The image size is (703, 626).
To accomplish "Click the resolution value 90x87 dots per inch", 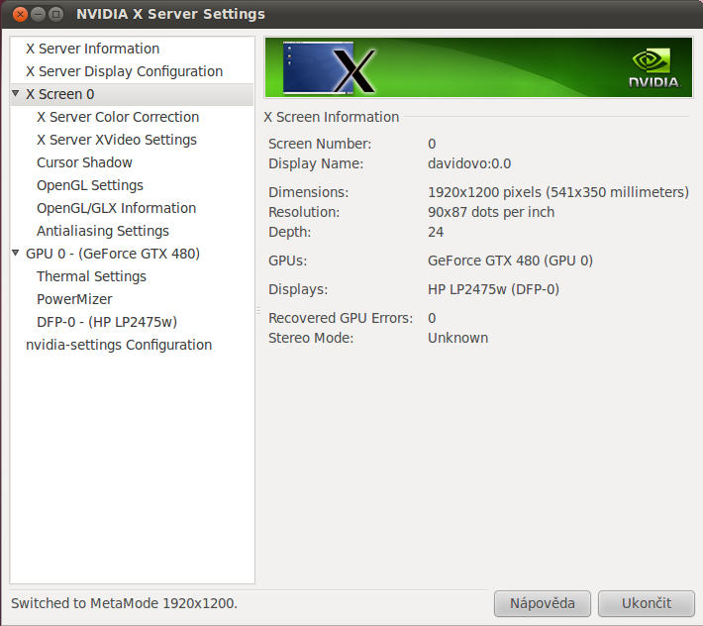I will coord(491,212).
